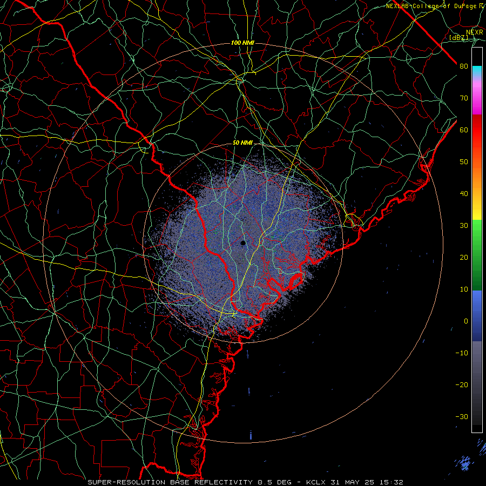The height and width of the screenshot is (486, 486).
Task: Click the 50 value on dBZ scale
Action: [464, 162]
